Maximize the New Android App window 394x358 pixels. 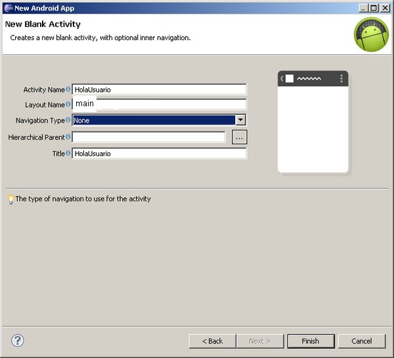pos(374,8)
